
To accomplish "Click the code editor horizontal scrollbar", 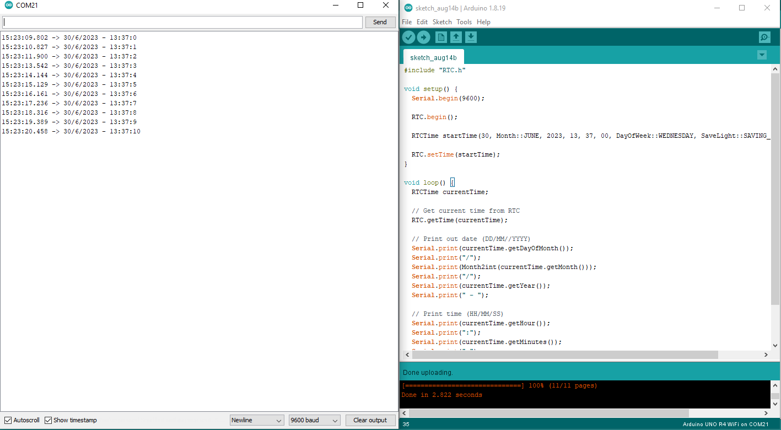I will coord(565,355).
